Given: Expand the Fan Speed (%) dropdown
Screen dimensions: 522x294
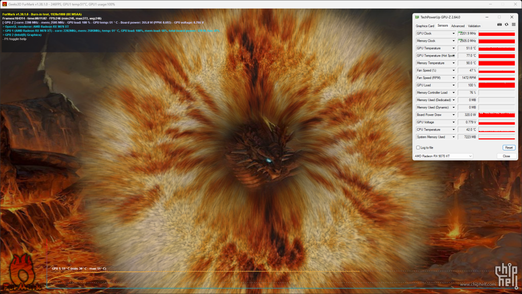Looking at the screenshot, I should pos(453,71).
